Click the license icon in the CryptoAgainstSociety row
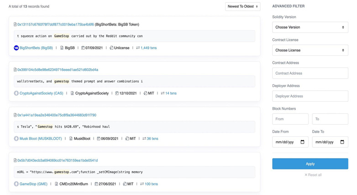This screenshot has width=357, height=195. [145, 93]
